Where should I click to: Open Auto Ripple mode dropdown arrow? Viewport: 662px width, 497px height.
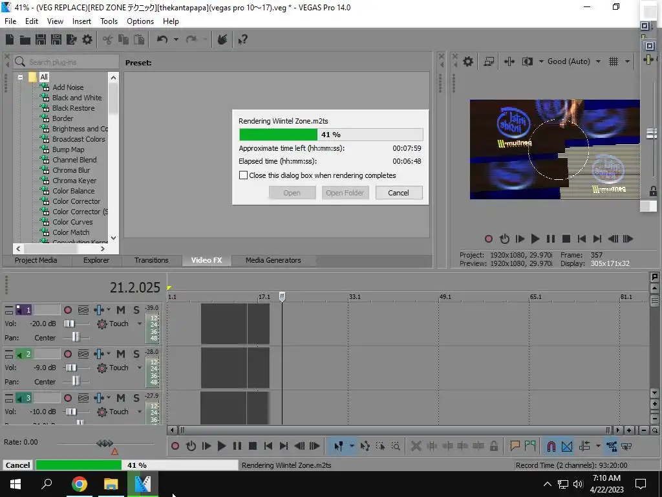coord(598,446)
